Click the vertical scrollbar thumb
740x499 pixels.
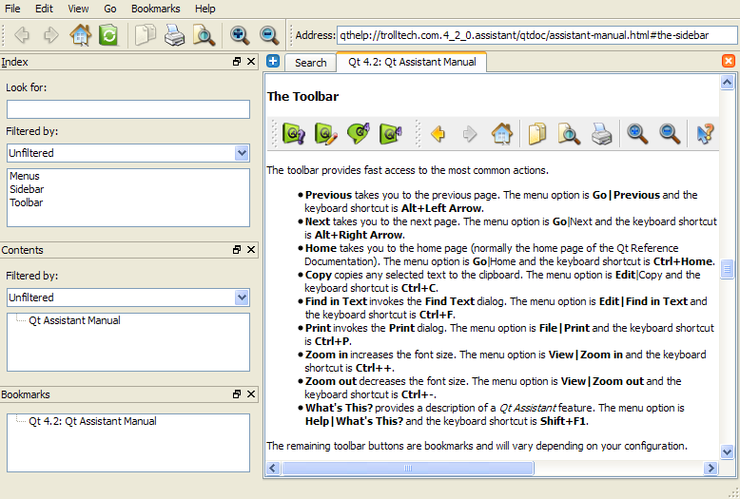point(727,269)
